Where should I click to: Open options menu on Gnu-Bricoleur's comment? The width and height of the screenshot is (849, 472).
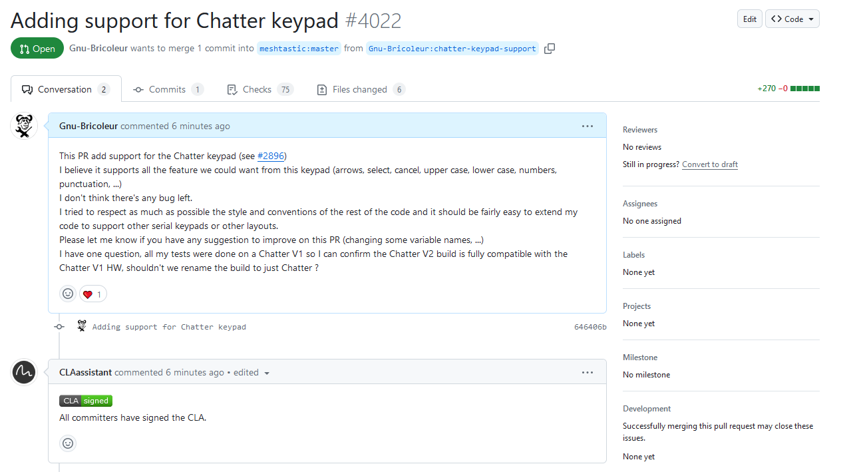[x=587, y=126]
